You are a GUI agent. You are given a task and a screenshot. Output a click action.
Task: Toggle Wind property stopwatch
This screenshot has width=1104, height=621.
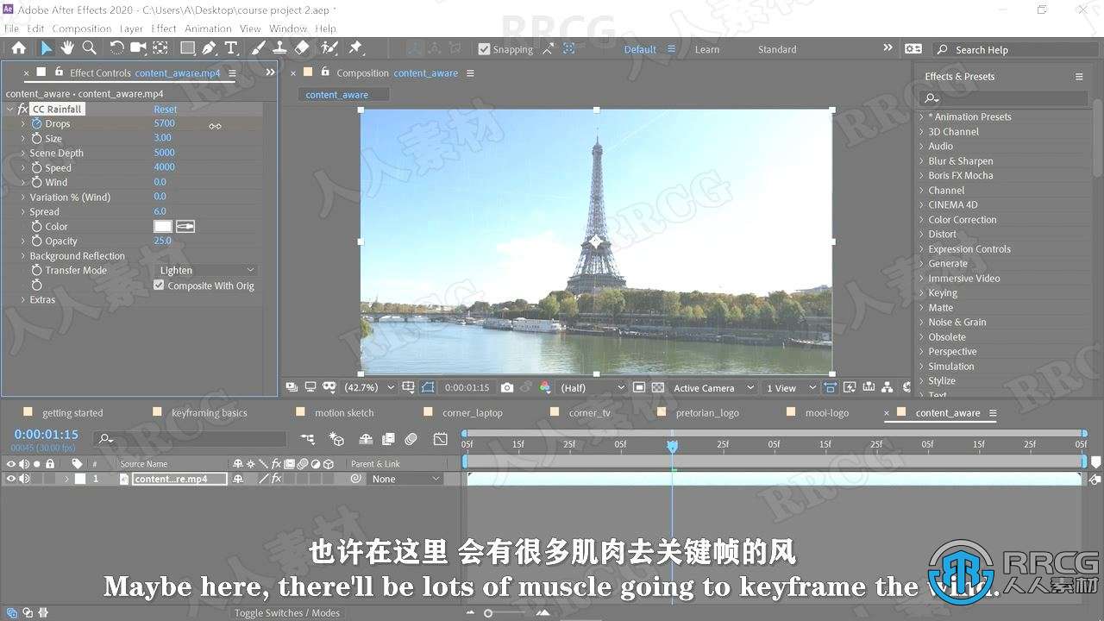tap(36, 182)
